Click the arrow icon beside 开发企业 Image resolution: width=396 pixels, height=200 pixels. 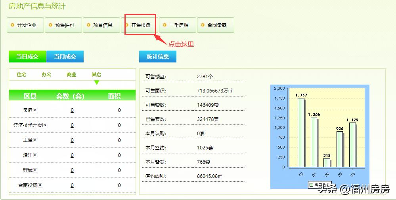click(12, 25)
